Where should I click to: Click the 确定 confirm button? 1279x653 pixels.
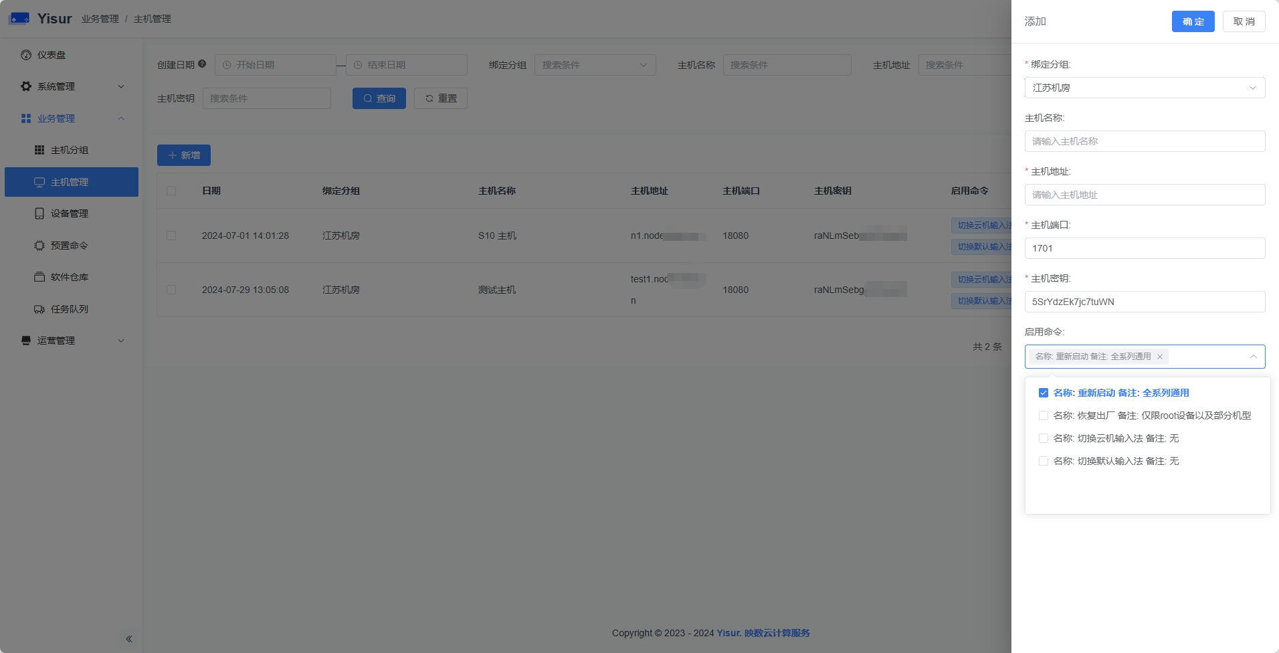point(1193,21)
